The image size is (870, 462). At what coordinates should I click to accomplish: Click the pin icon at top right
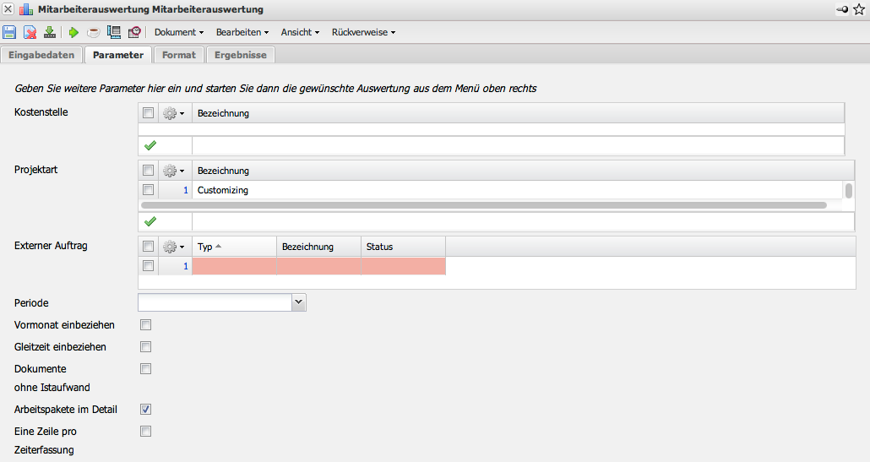[841, 9]
